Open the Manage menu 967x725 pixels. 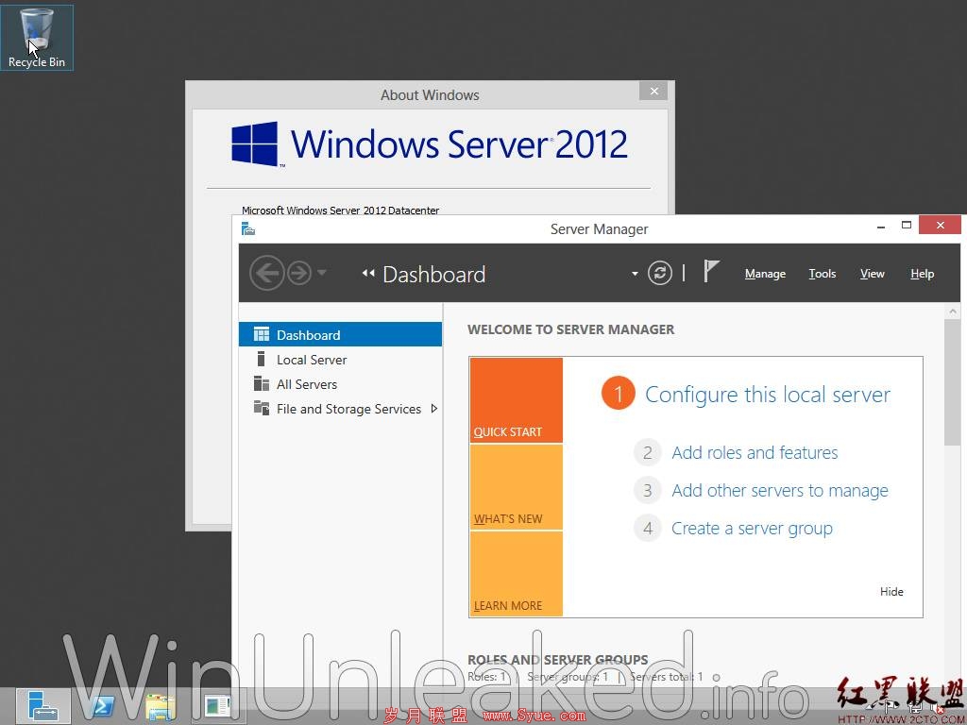coord(765,274)
